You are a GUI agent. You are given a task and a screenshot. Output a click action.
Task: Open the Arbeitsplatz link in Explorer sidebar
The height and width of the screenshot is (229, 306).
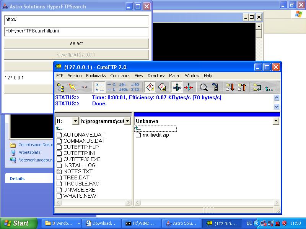(29, 152)
